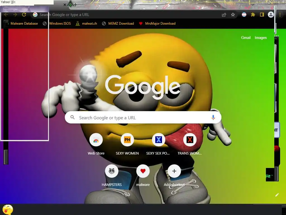Open the Images link
Viewport: 286px width, 215px height.
coord(261,38)
